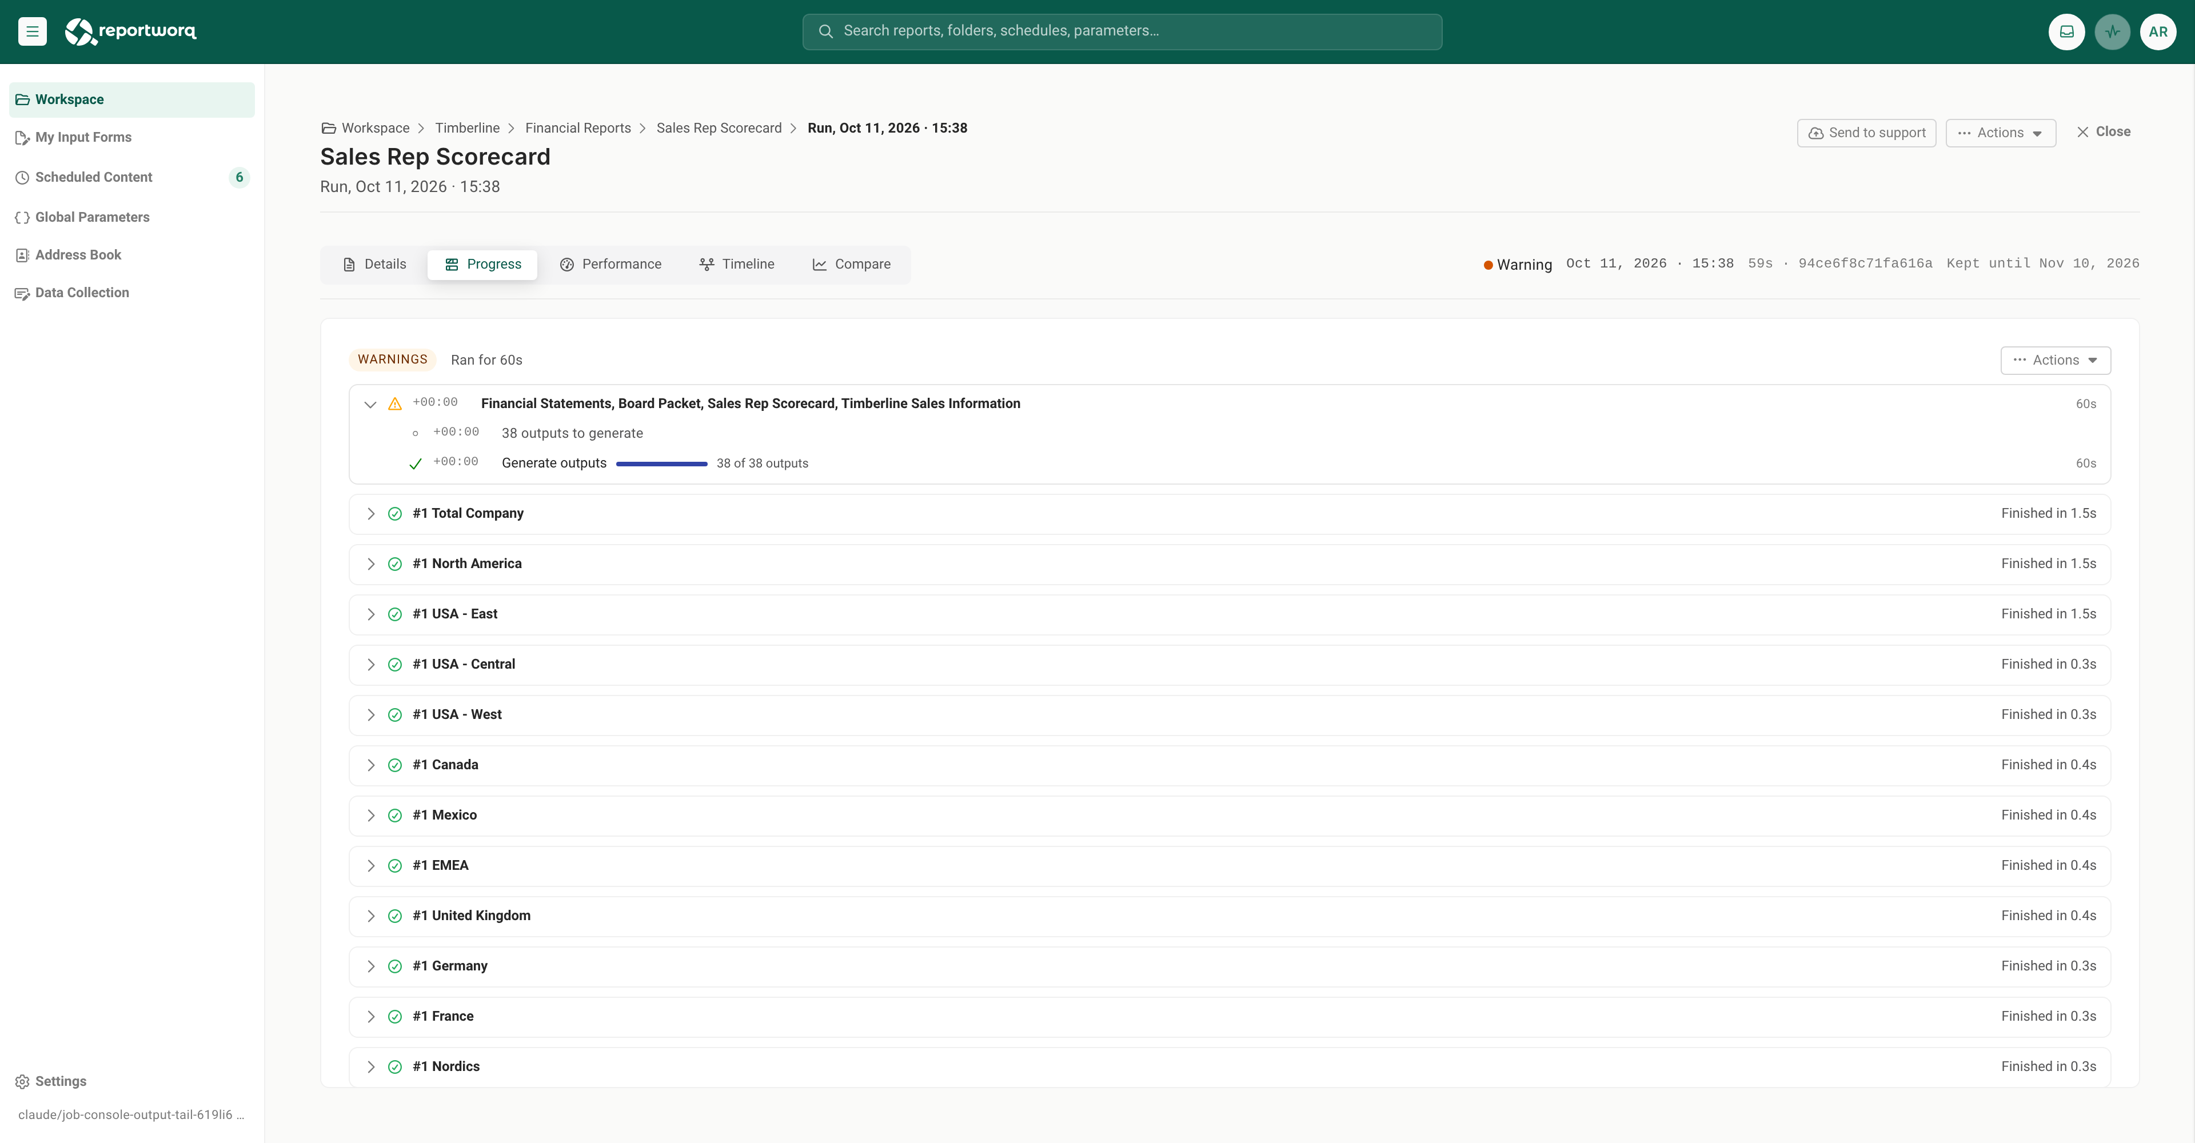The image size is (2195, 1143).
Task: Click the '#1 United Kingdom' row label
Action: (471, 916)
